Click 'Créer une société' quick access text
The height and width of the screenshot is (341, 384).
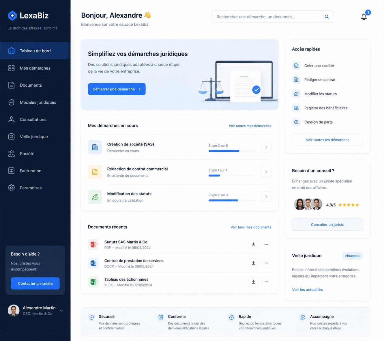[319, 66]
